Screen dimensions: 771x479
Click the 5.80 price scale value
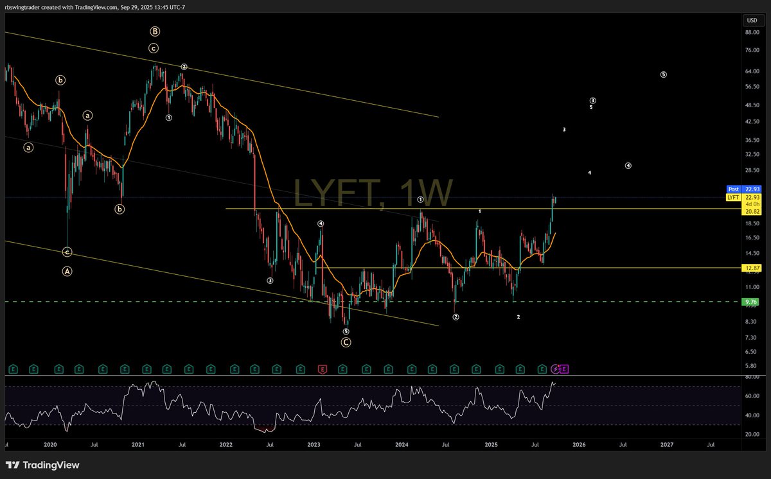tap(752, 365)
